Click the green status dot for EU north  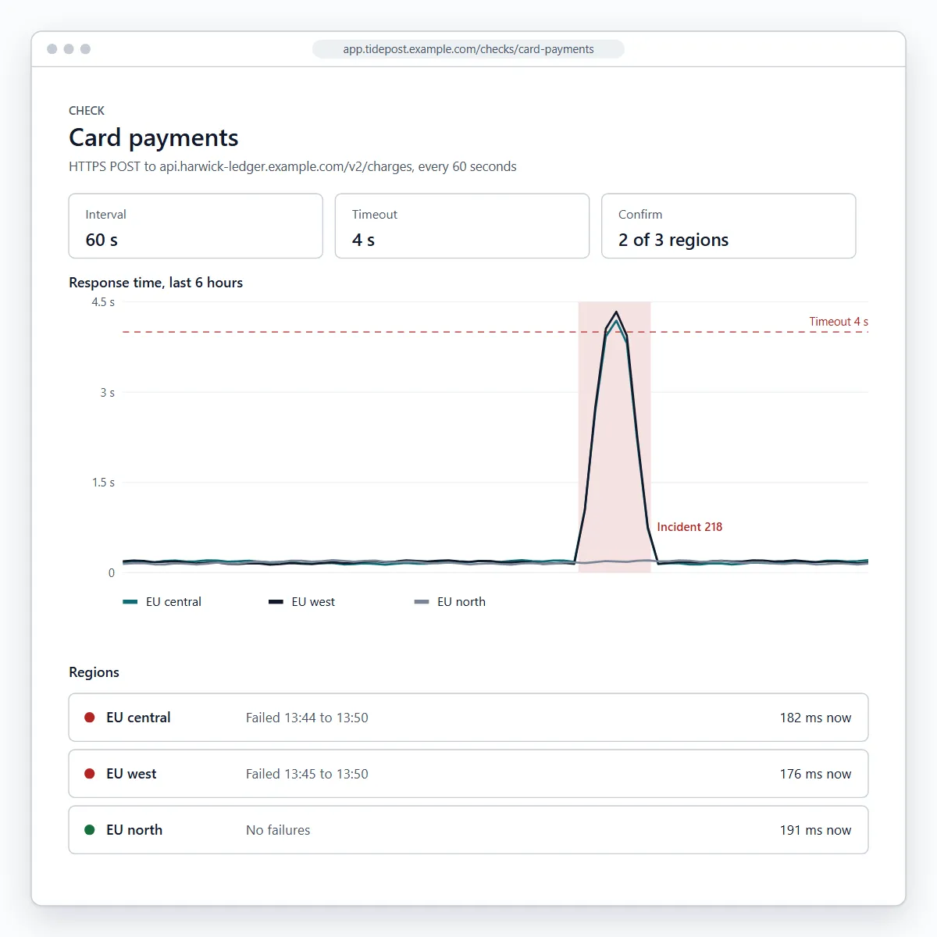(x=90, y=830)
